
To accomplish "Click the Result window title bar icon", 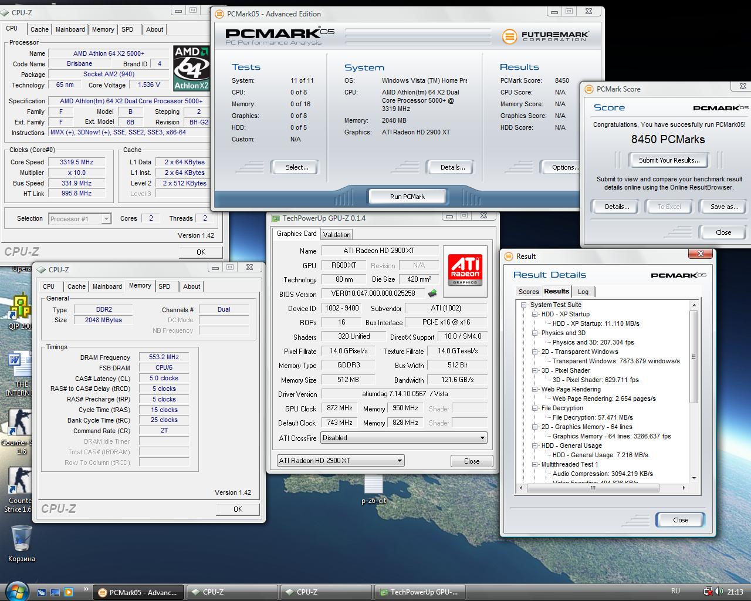I will (x=508, y=256).
